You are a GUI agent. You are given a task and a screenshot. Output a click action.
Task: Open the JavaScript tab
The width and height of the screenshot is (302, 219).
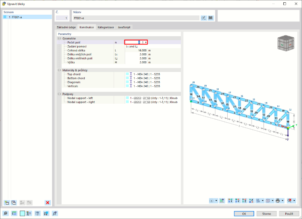124,27
